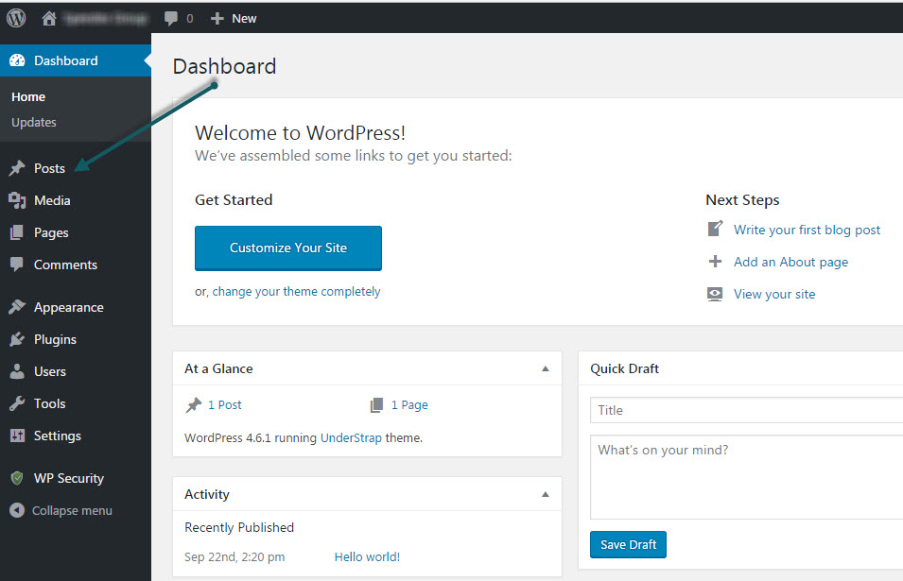Click the Quick Draft panel heading
The image size is (903, 581).
(x=624, y=368)
